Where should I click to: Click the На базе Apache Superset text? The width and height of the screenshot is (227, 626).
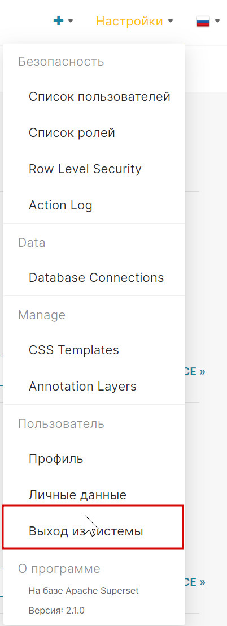click(84, 590)
